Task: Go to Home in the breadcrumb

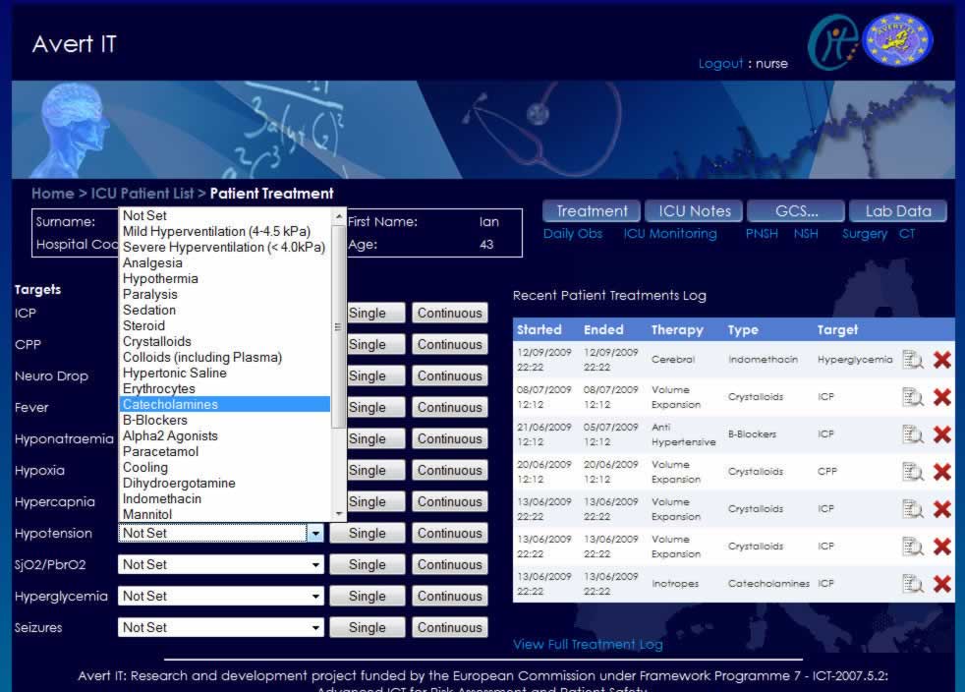Action: (x=53, y=194)
